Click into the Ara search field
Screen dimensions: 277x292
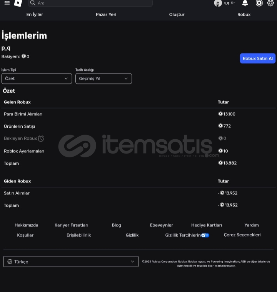point(90,3)
